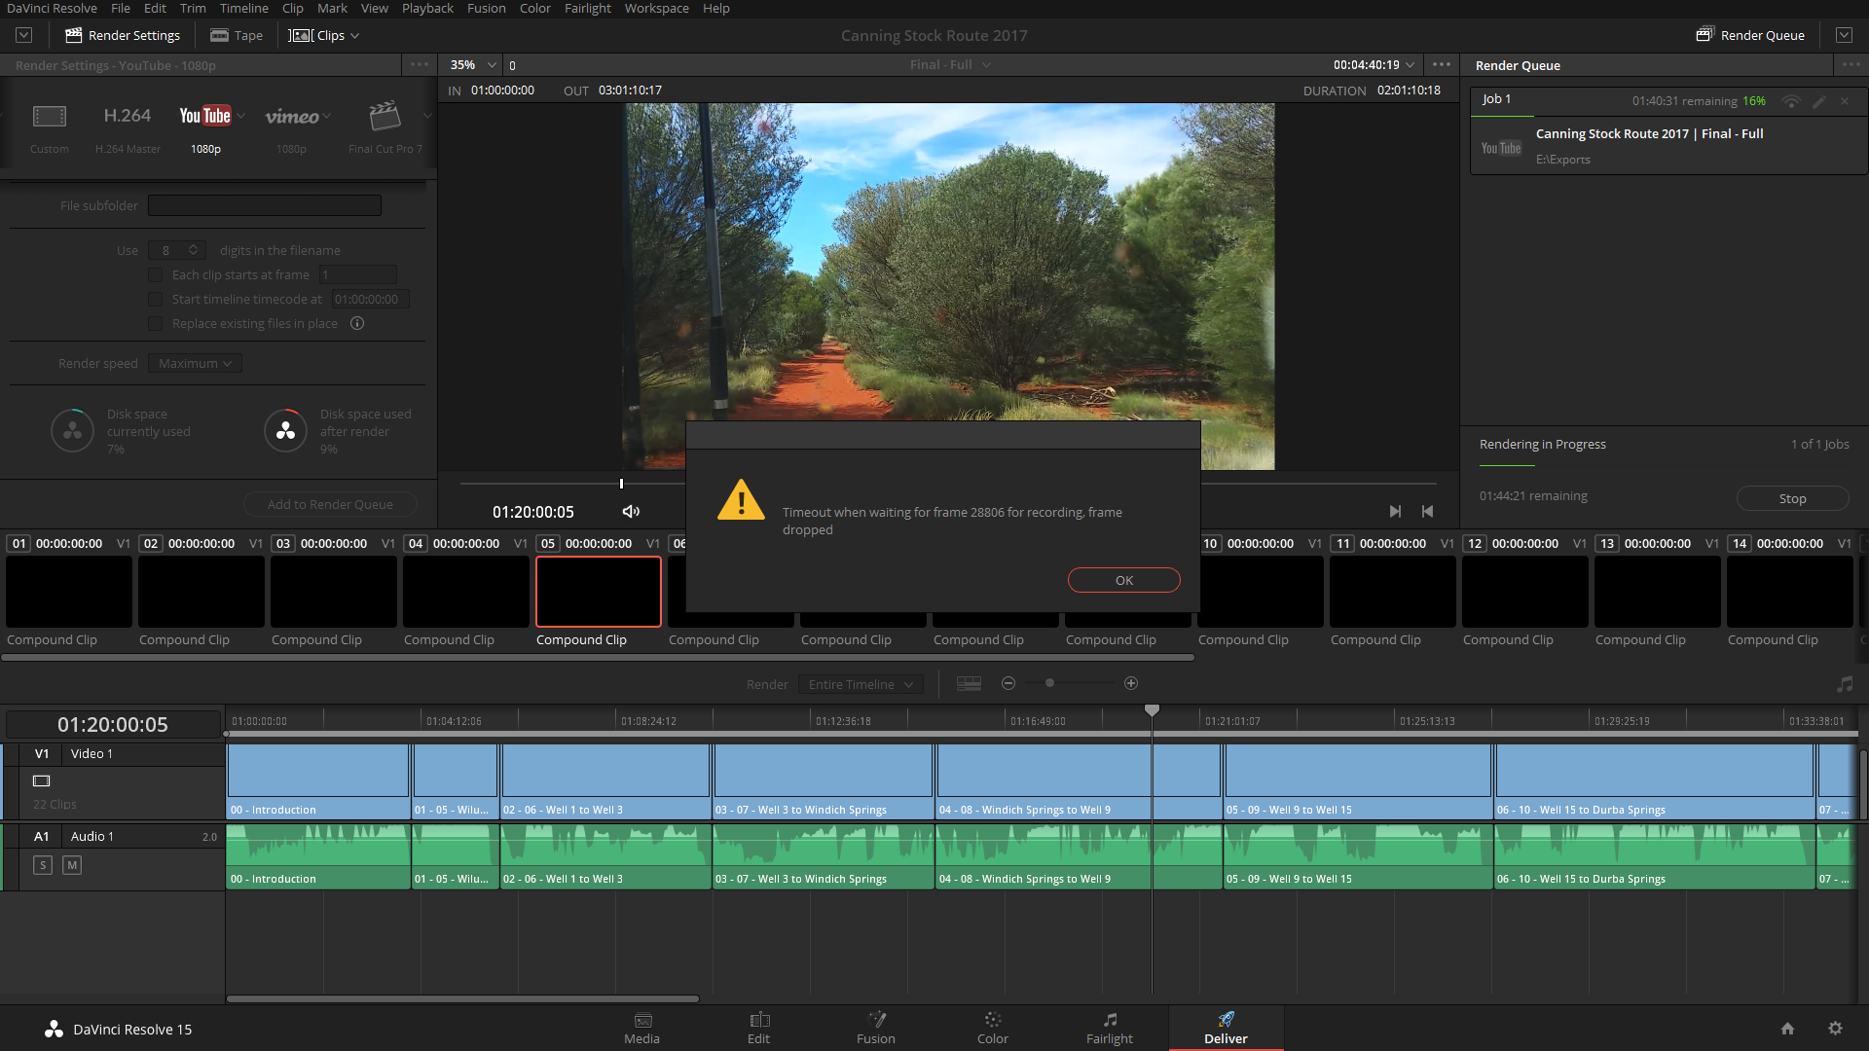Open the Fairlight menu
This screenshot has height=1051, width=1869.
pos(588,8)
